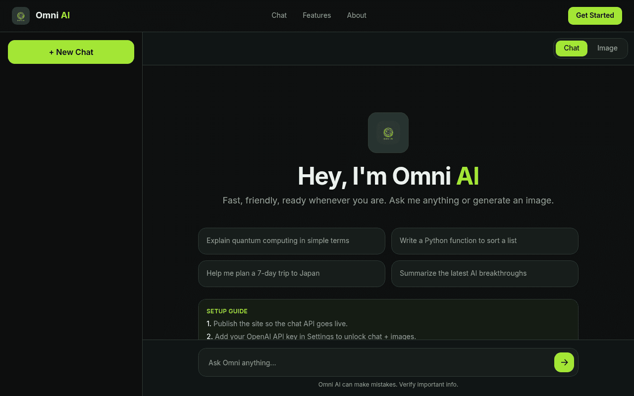Select 'Help me plan a 7-day trip to Japan'
The image size is (634, 396).
pos(292,274)
